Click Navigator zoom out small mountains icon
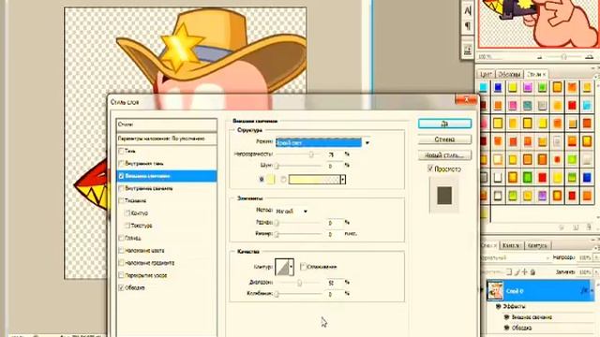Viewport: 600px width, 337px height. pyautogui.click(x=540, y=57)
